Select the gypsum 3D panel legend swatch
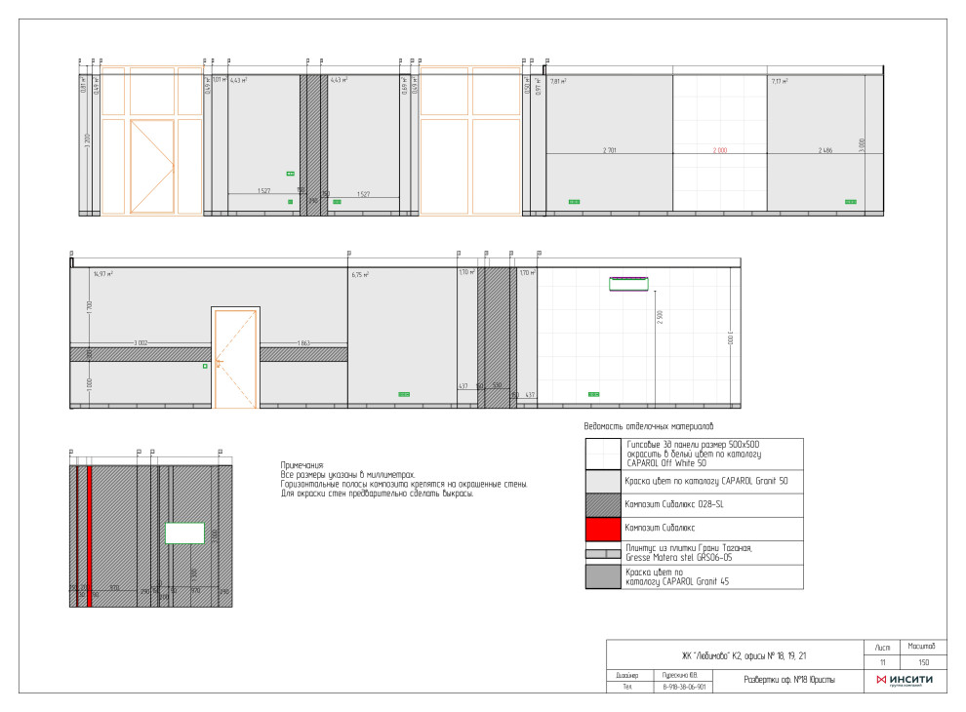The image size is (966, 712). click(x=602, y=454)
